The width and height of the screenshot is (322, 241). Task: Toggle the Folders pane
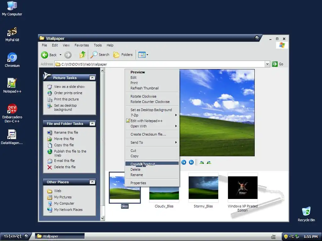coord(123,55)
